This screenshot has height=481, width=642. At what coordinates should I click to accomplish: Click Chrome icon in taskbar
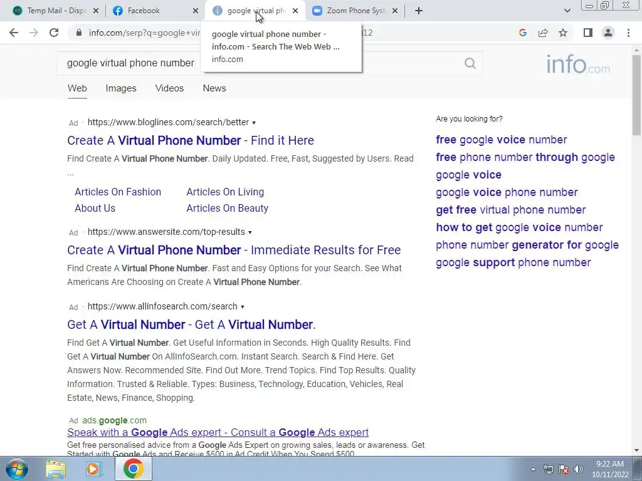pos(133,468)
